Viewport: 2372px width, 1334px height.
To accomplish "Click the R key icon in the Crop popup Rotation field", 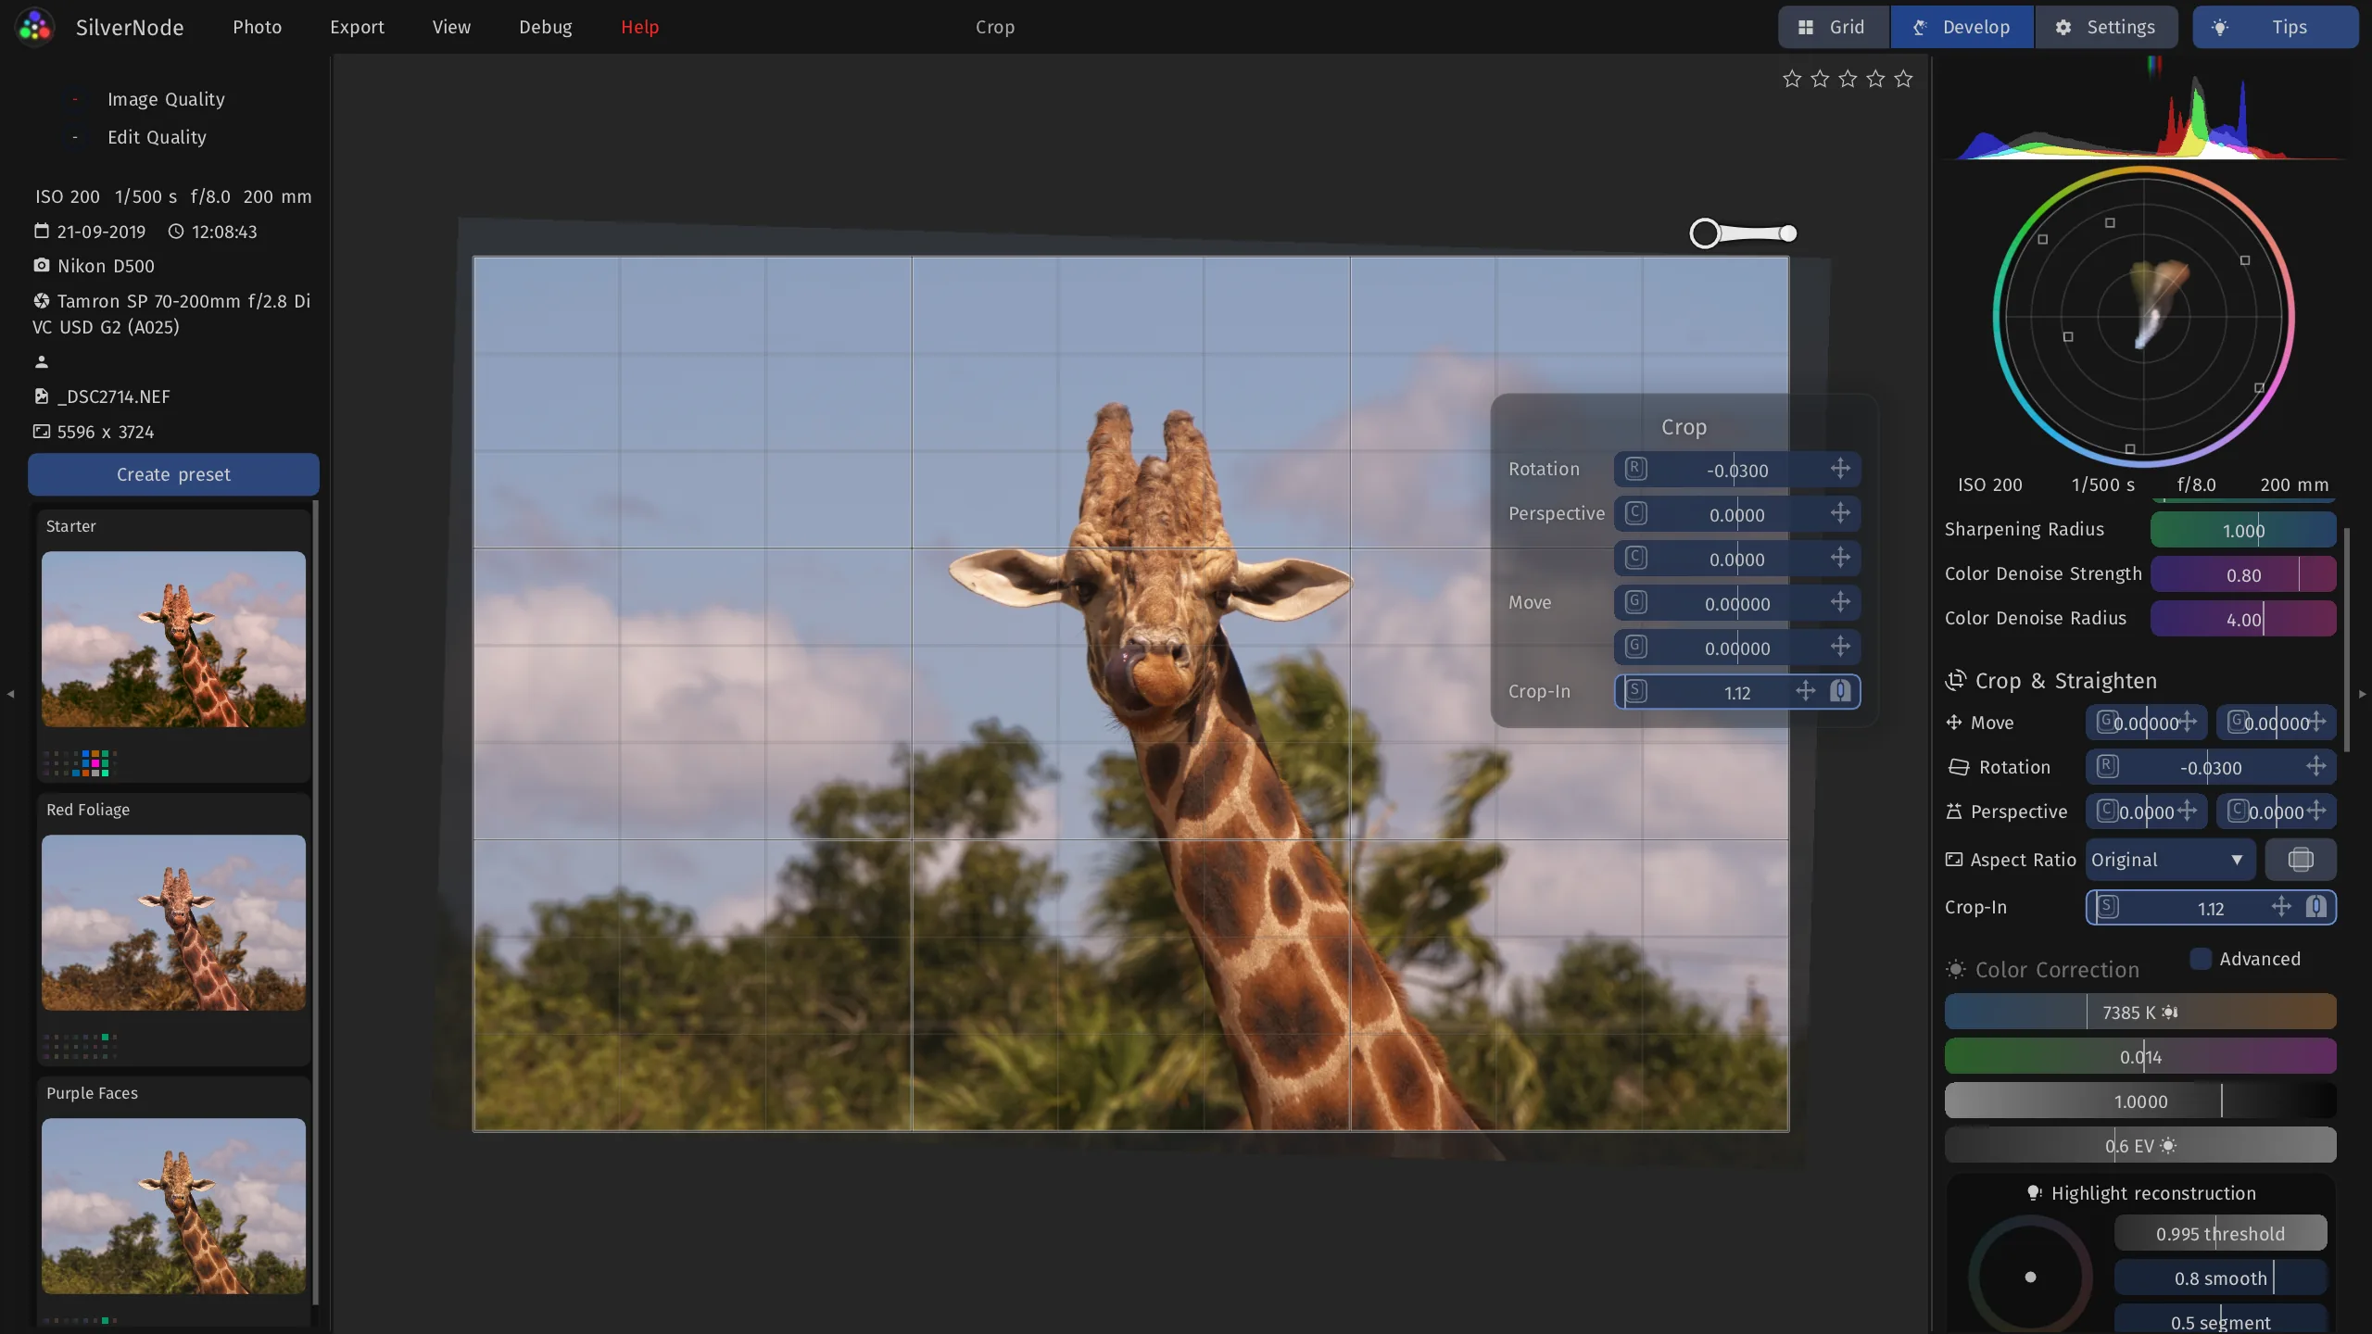I will (1636, 469).
